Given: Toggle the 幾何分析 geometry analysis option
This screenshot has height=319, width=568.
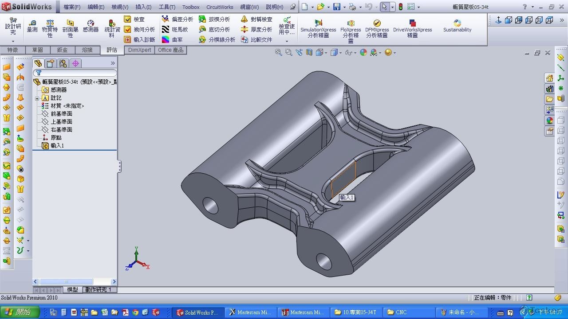Looking at the screenshot, I should 128,29.
